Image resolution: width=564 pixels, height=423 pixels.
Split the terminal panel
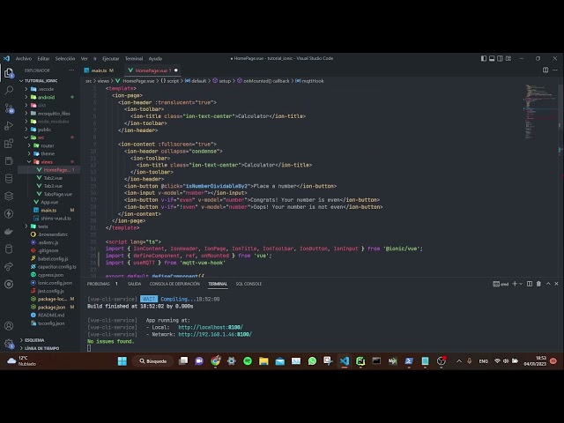point(530,284)
